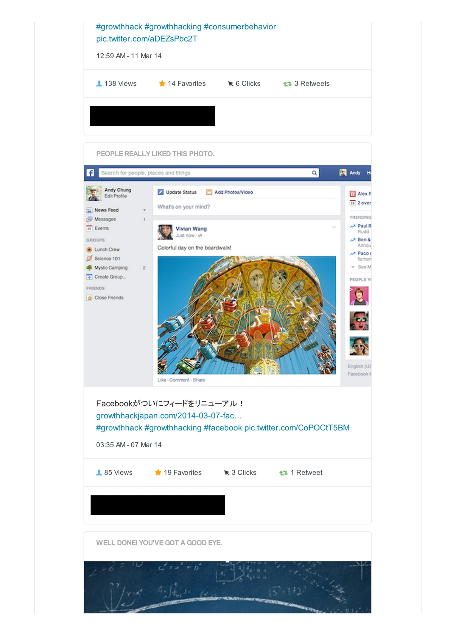Viewport: 450px width, 635px height.
Task: Click the search magnifier icon
Action: tap(314, 173)
